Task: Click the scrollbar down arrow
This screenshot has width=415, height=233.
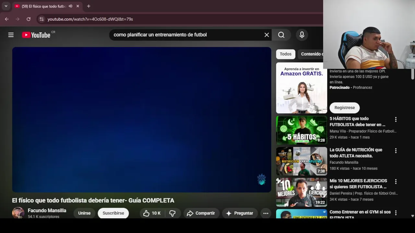Action: click(x=412, y=216)
